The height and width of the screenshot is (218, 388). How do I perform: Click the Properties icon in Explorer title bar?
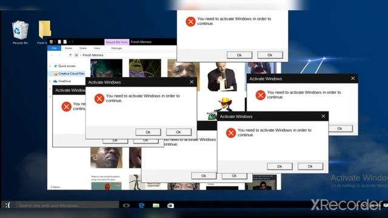[59, 42]
